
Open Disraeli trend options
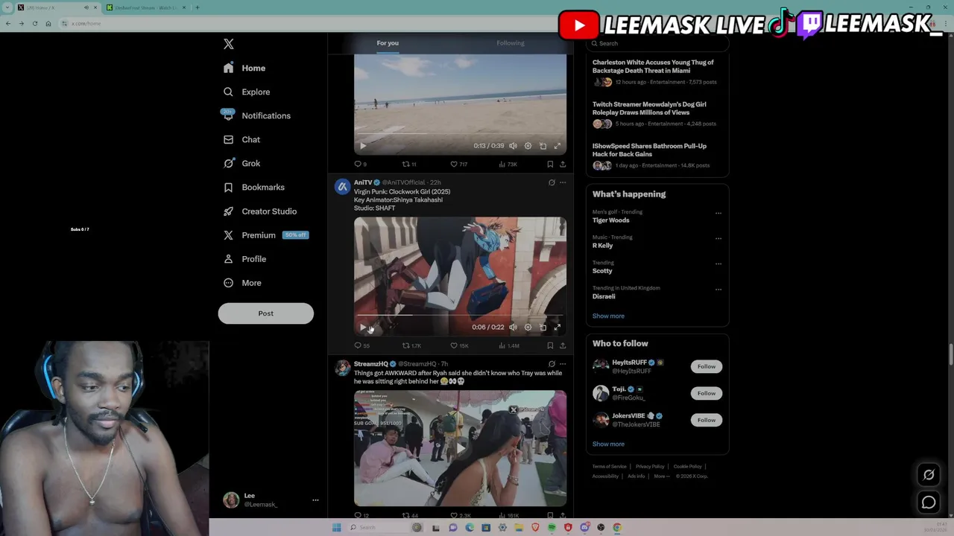tap(718, 289)
